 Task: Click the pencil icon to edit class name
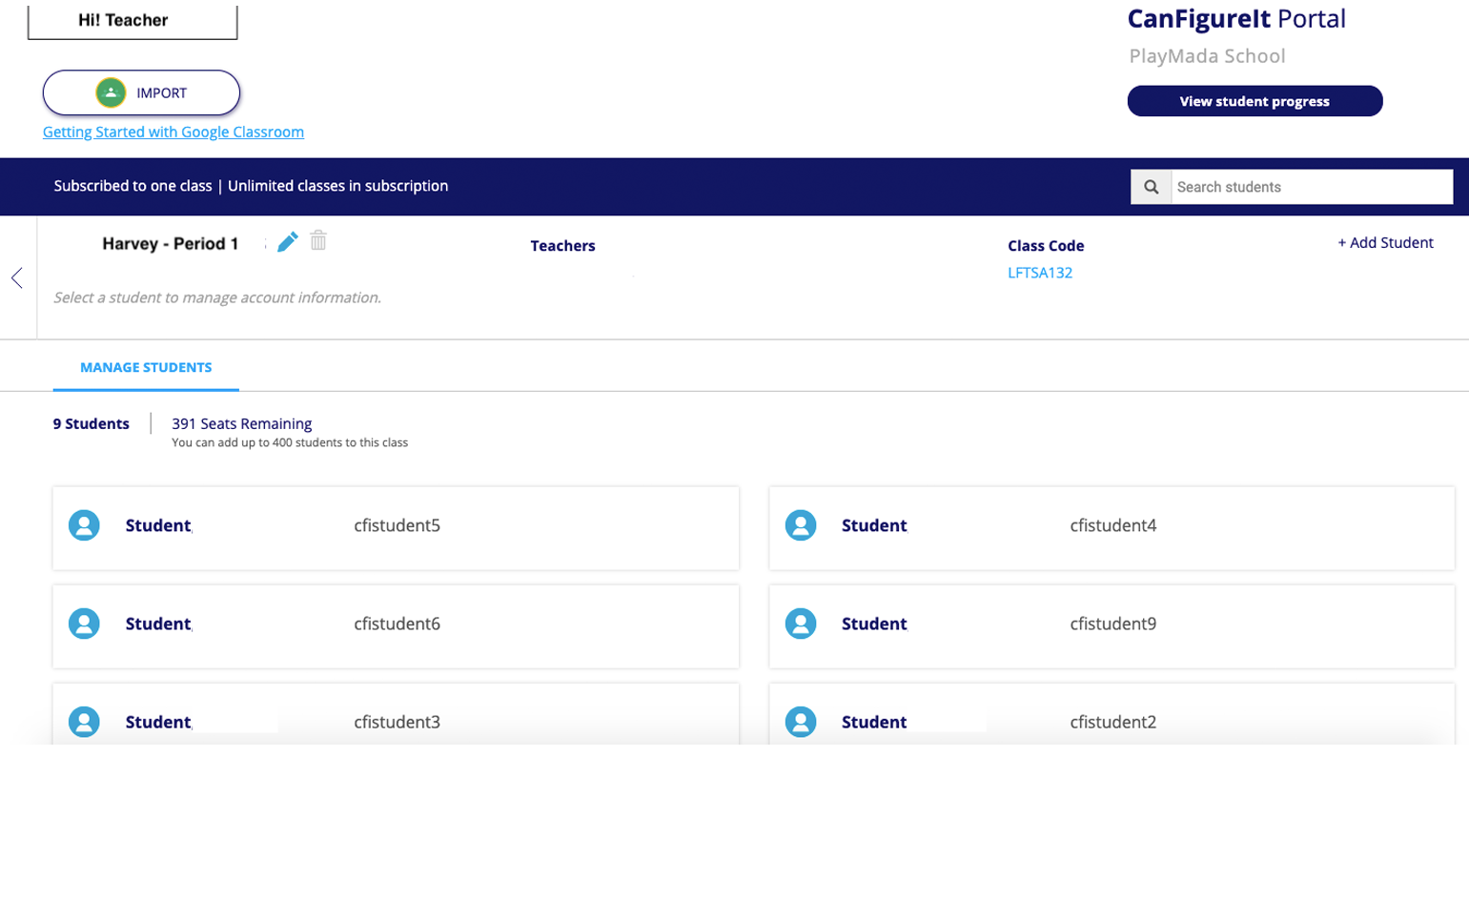[x=287, y=242]
